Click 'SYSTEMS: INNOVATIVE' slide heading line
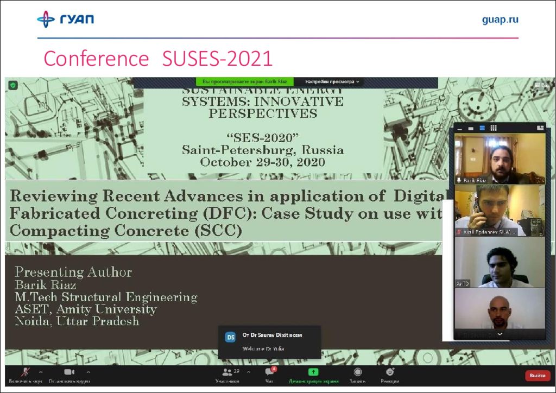 [x=263, y=102]
